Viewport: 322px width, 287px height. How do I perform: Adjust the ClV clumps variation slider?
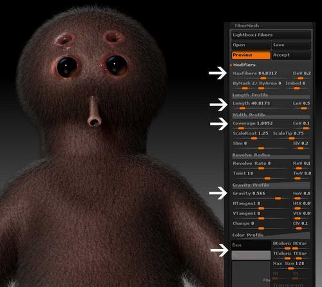301,225
